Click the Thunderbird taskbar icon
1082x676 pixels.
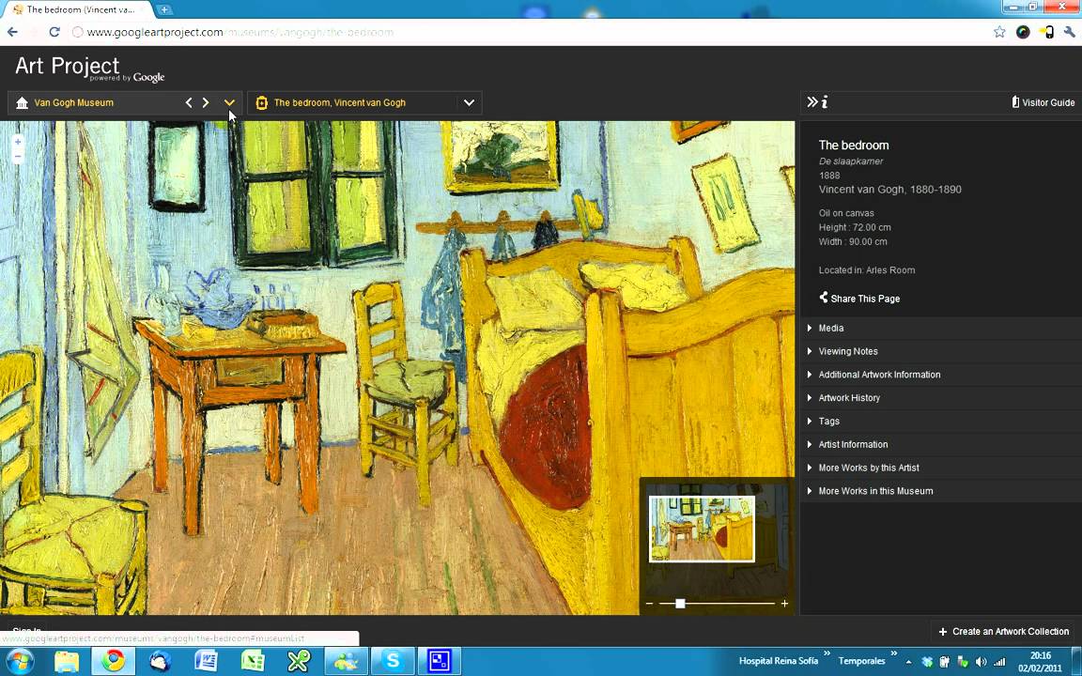[160, 662]
